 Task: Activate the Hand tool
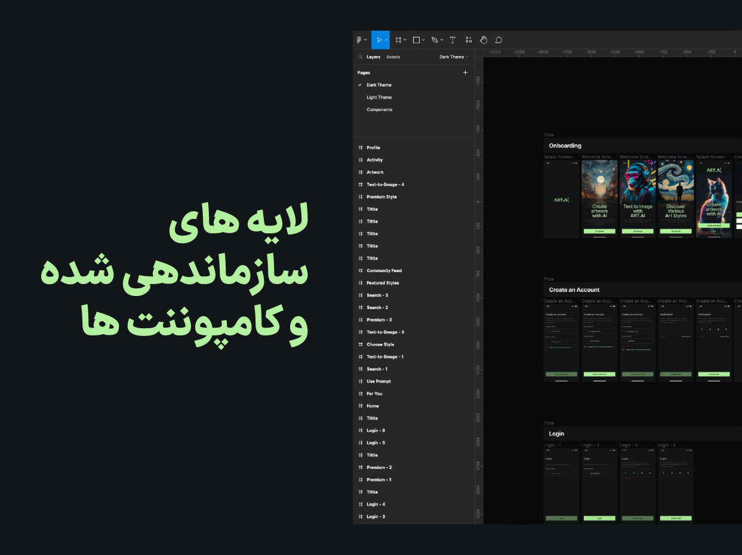click(x=484, y=40)
